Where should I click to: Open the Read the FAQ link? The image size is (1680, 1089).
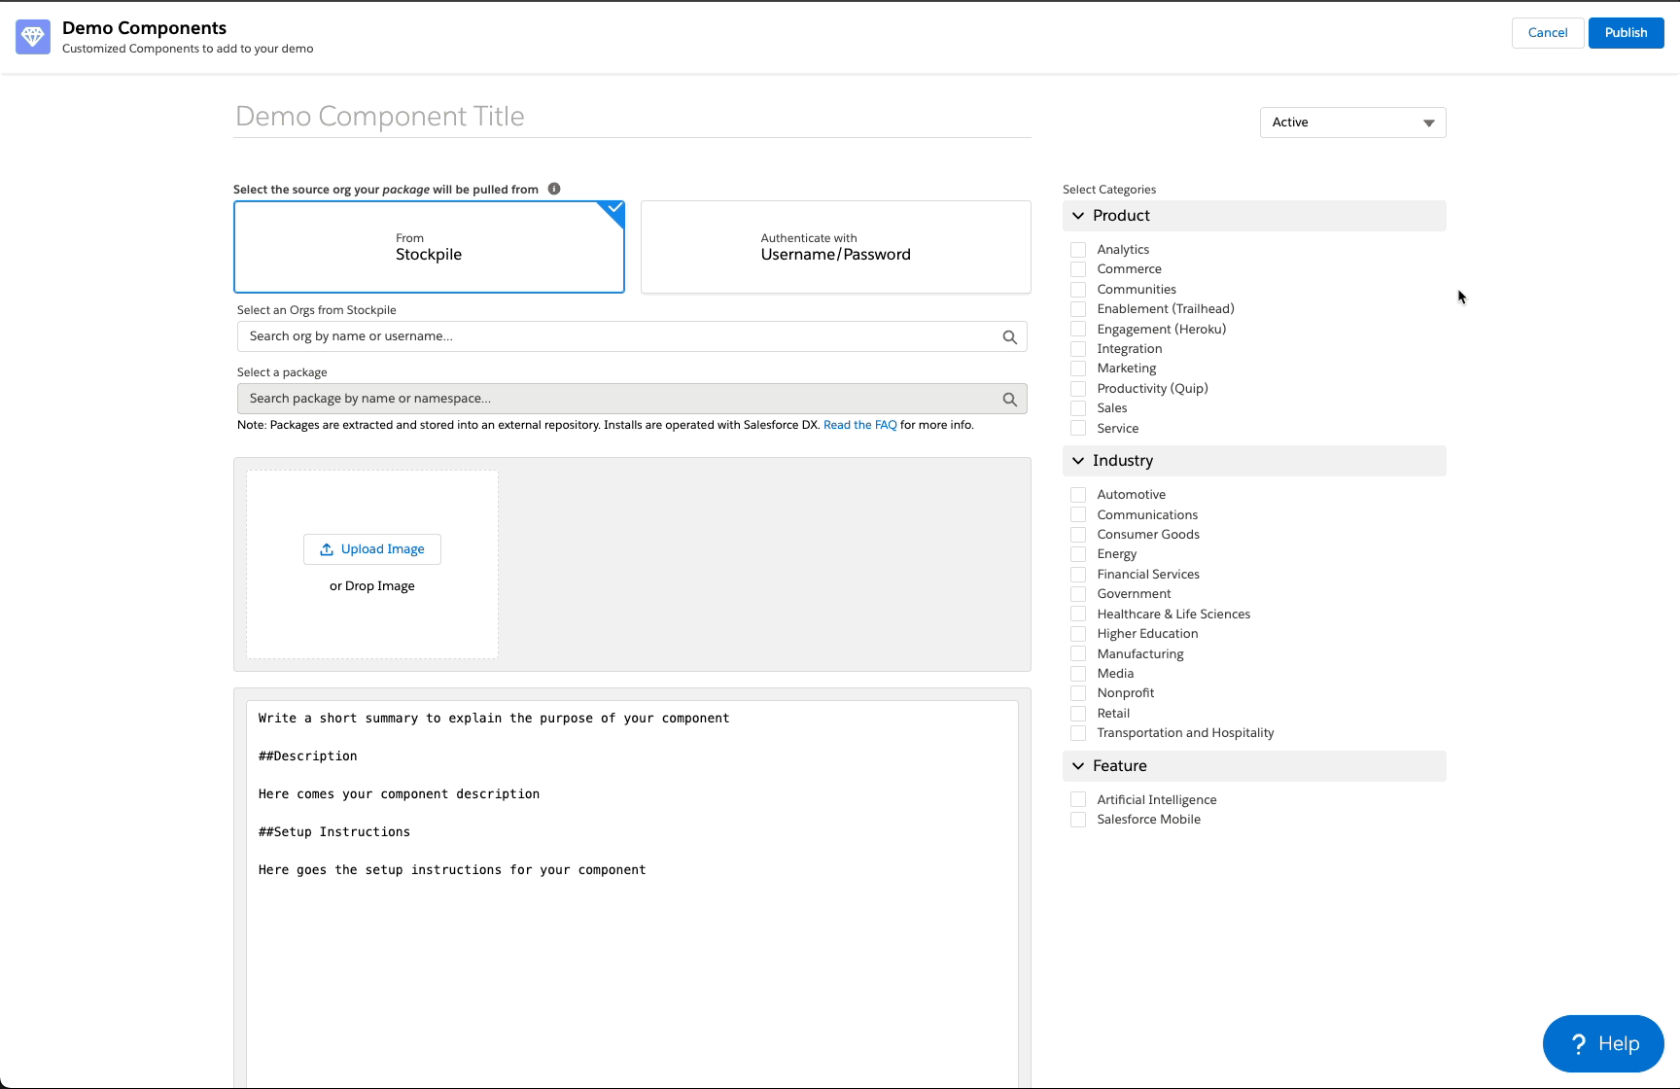859,425
